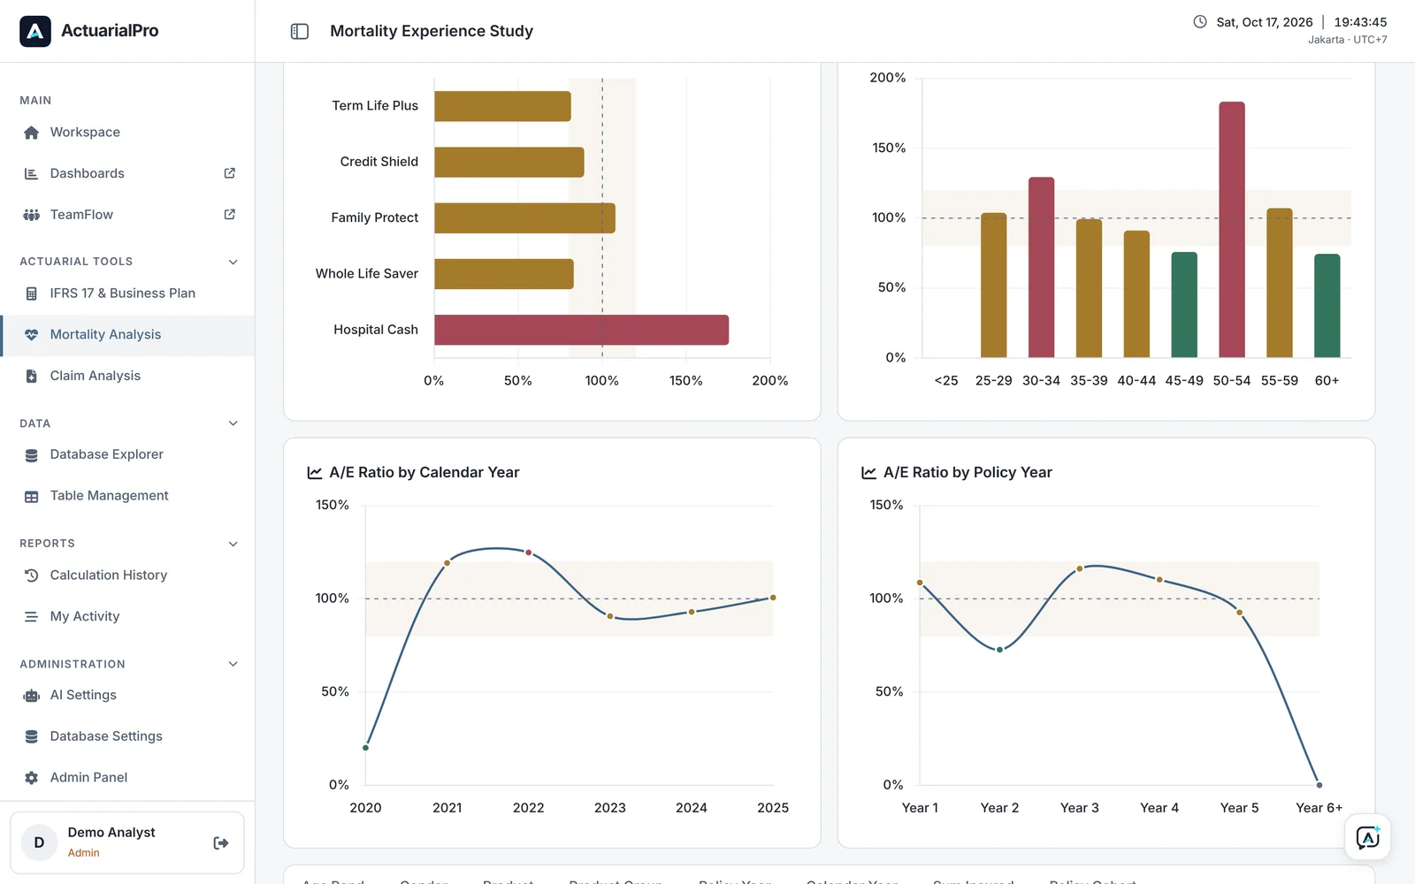Click the Claim Analysis document icon
Image resolution: width=1415 pixels, height=884 pixels.
coord(32,376)
